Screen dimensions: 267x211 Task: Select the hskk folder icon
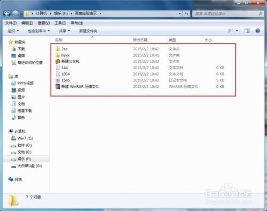point(58,55)
